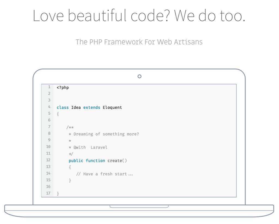Click the closing brace on line 15
Viewport: 279px width, 224px height.
click(x=70, y=181)
